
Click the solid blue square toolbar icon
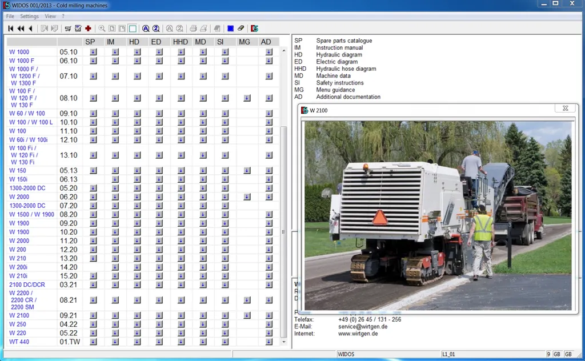click(230, 29)
